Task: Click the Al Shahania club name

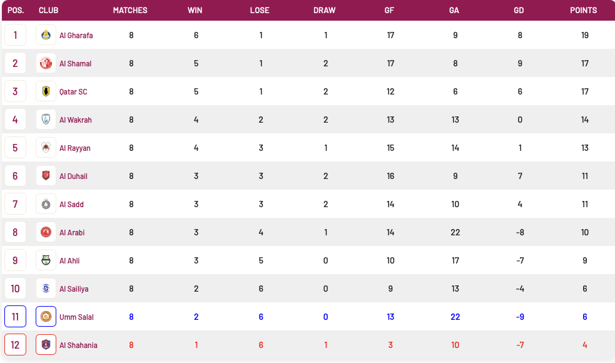Action: tap(78, 345)
